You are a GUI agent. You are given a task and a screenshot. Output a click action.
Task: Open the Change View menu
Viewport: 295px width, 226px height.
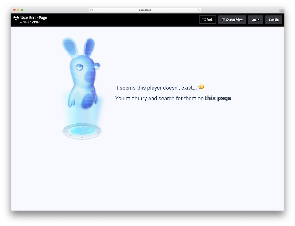[232, 20]
